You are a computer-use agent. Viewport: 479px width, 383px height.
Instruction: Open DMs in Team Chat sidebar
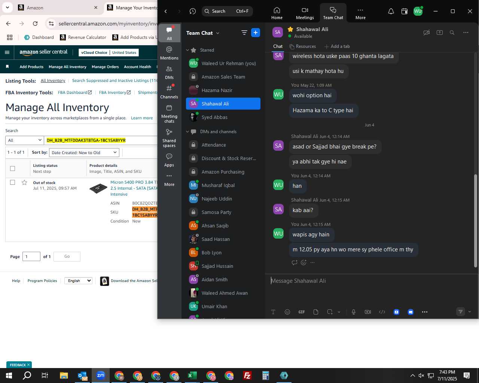point(169,73)
